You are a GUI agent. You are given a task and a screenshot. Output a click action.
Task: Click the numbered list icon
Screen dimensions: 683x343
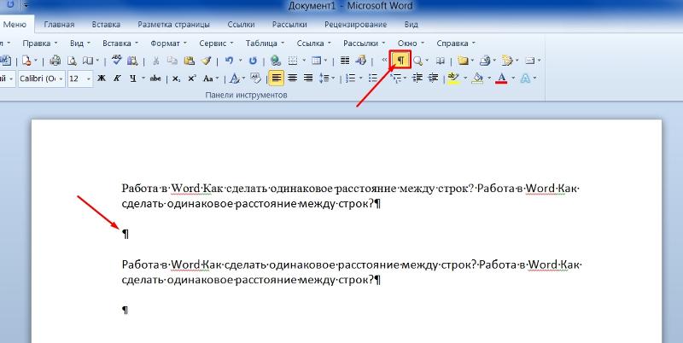(350, 78)
